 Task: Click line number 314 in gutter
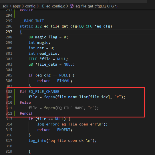[9, 124]
